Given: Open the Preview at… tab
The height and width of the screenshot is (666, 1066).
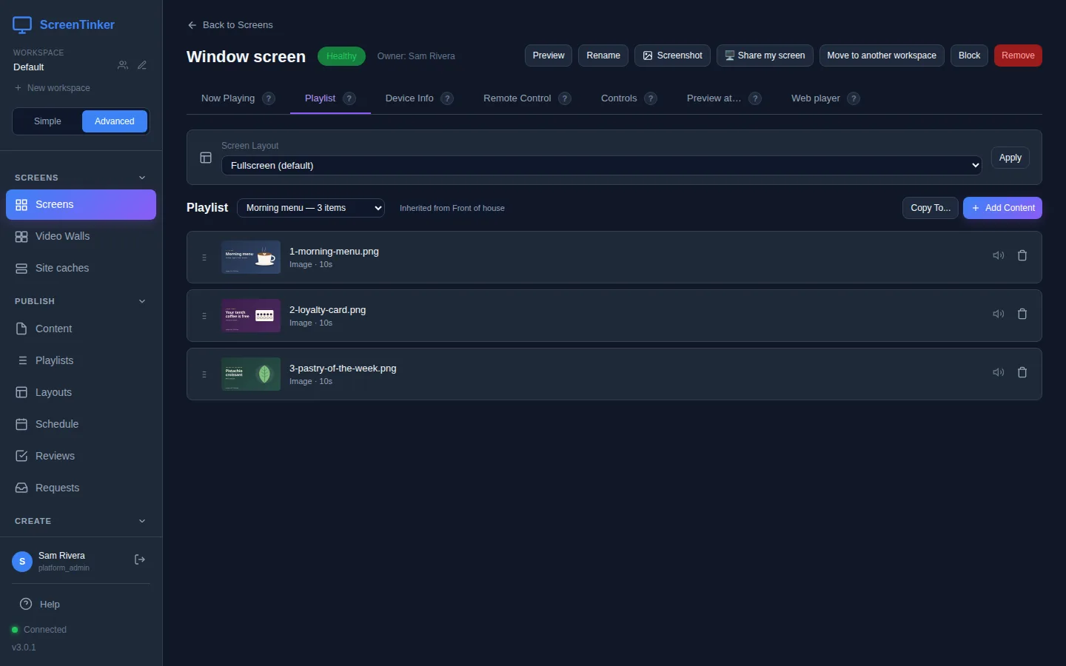Looking at the screenshot, I should click(x=714, y=98).
